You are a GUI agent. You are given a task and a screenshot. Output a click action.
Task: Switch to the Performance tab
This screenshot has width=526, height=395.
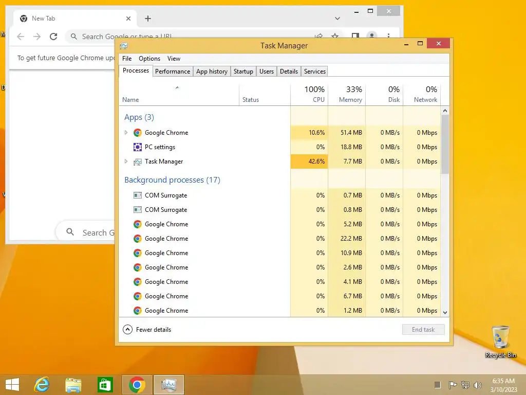click(173, 71)
